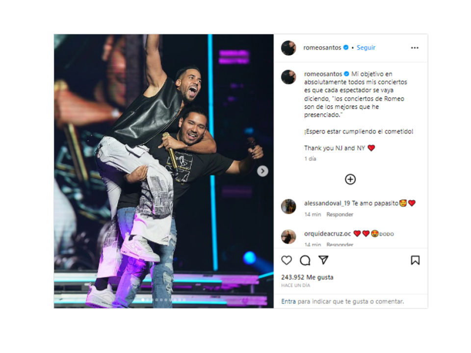Screen dimensions: 471x353
Task: Visit alessandoval_19's profile via username
Action: pyautogui.click(x=327, y=203)
